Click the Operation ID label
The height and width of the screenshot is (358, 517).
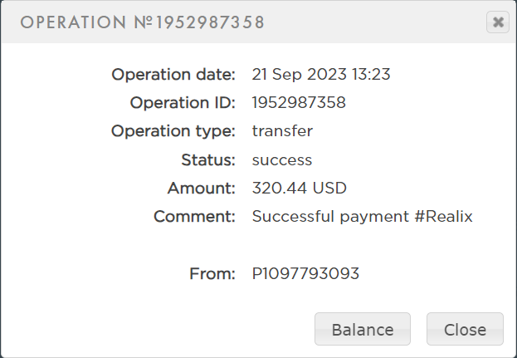[183, 103]
